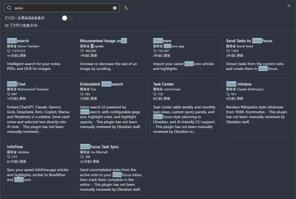The height and width of the screenshot is (199, 296).
Task: Click author name lizard-heart
Action: tap(245, 46)
